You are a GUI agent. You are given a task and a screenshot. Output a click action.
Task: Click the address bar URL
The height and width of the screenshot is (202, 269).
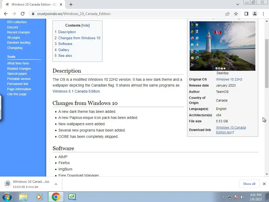click(74, 14)
